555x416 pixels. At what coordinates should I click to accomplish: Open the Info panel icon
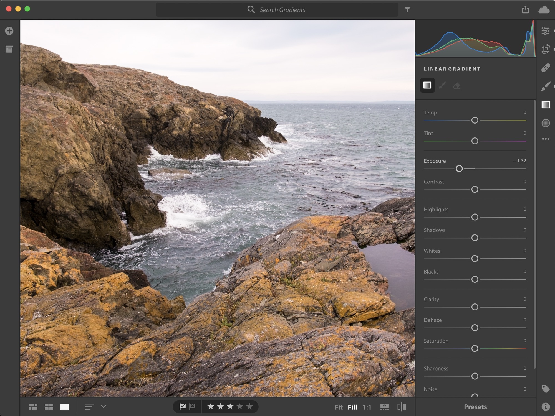(546, 407)
